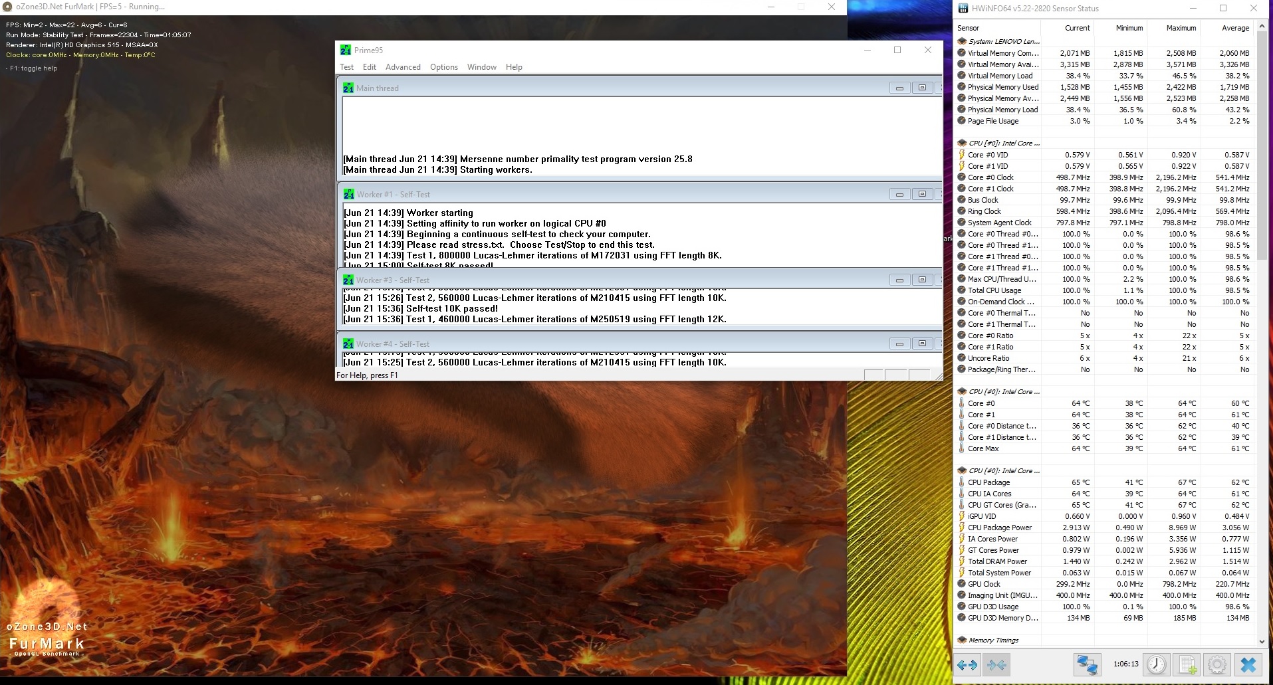Click HWiNFO scrollbar up arrow

(x=1262, y=27)
